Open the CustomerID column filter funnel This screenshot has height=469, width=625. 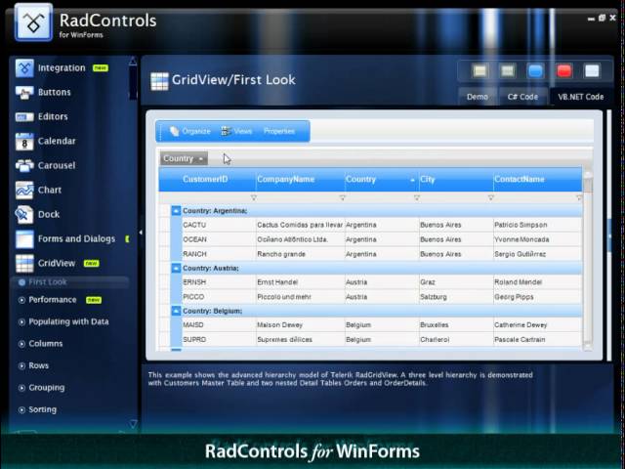pos(253,197)
